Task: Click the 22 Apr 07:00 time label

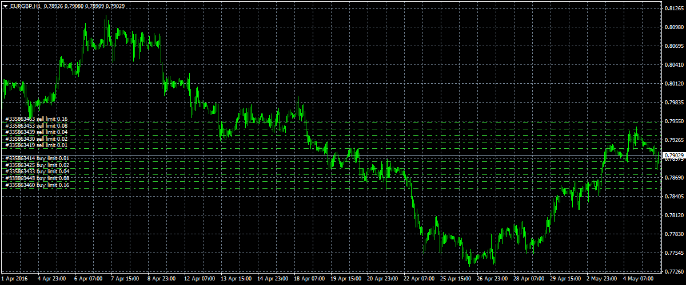Action: point(418,280)
